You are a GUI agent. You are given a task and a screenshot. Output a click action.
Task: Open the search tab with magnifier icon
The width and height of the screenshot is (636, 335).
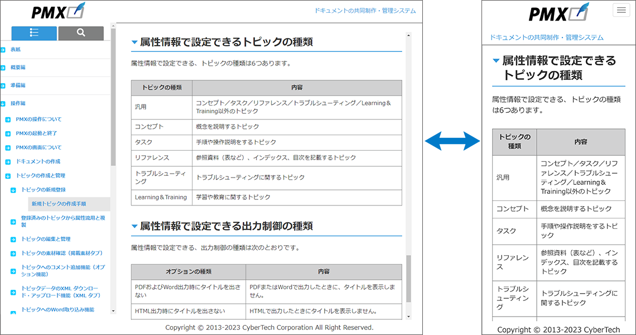pyautogui.click(x=81, y=33)
